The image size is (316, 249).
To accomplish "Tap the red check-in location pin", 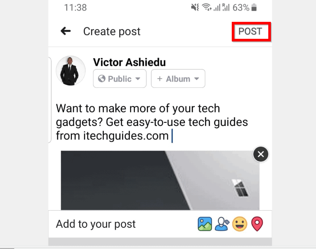I will click(257, 224).
